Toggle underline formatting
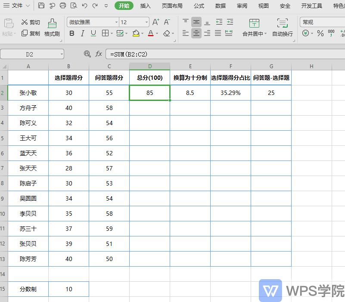345x302 pixels. point(93,34)
